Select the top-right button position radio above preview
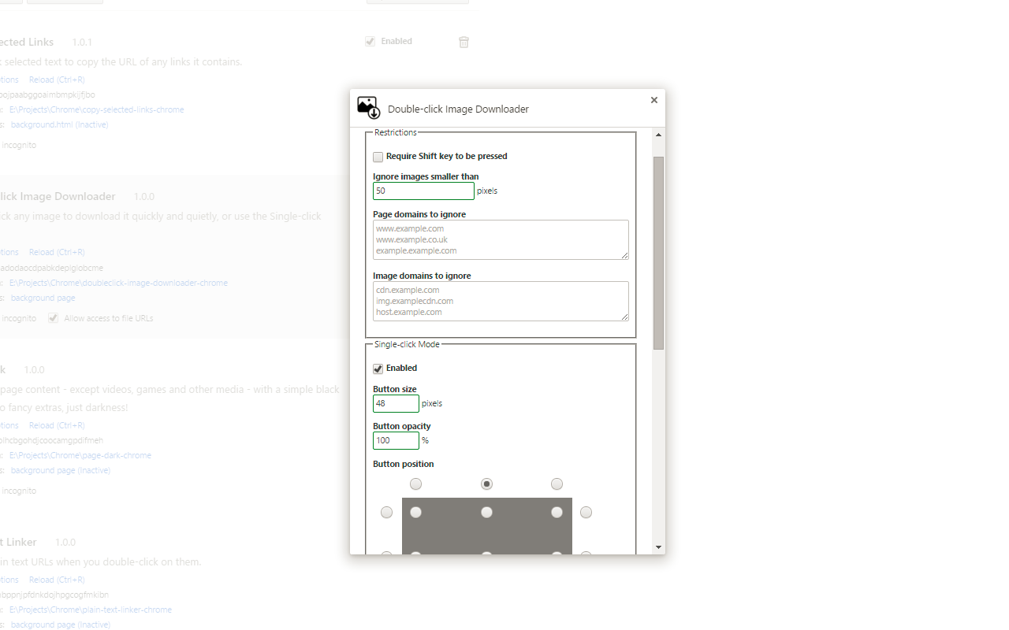1009x630 pixels. point(557,484)
